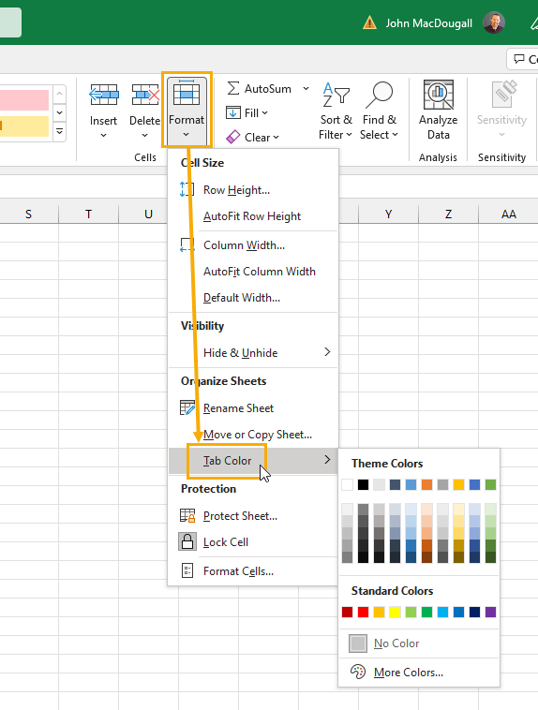Click the Find & Select magnifier icon
This screenshot has width=538, height=710.
[379, 95]
